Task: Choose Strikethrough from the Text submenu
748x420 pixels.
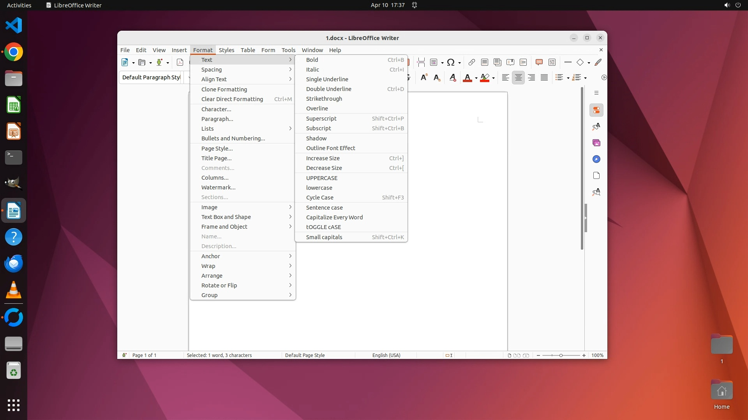Action: click(x=324, y=99)
